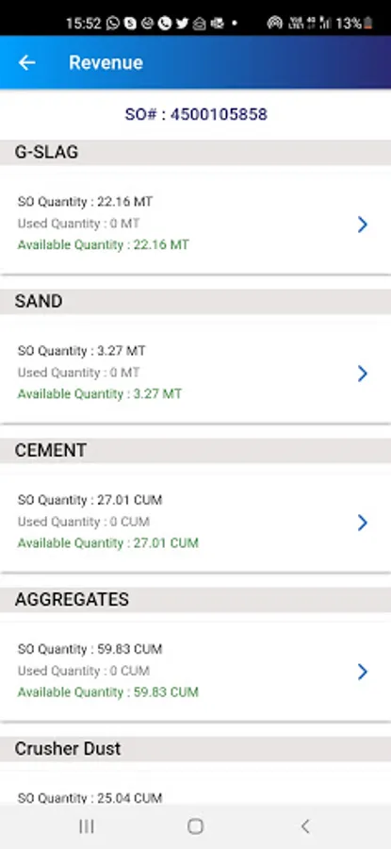Select the CEMENT section header

(195, 451)
